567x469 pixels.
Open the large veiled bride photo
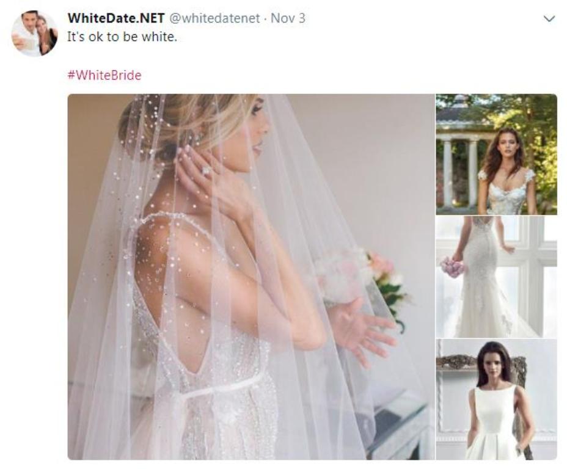[251, 277]
